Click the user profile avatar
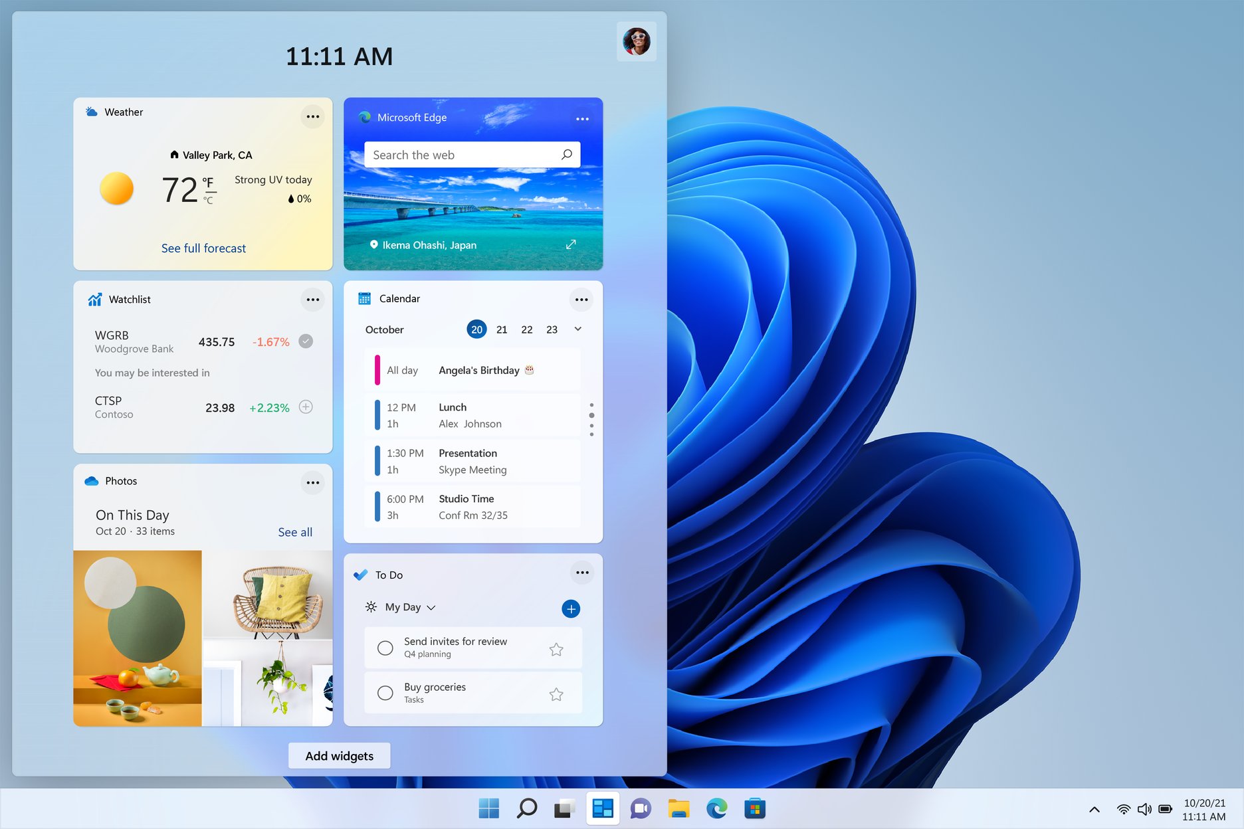Image resolution: width=1244 pixels, height=829 pixels. [x=636, y=41]
